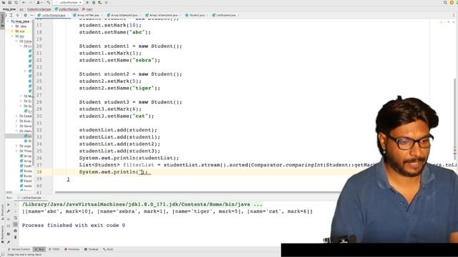Open the ArrayListSample2.java tab
This screenshot has height=257, width=458.
coord(124,15)
